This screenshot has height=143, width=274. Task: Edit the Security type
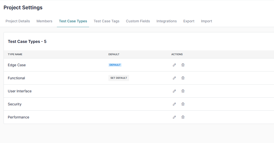[174, 104]
